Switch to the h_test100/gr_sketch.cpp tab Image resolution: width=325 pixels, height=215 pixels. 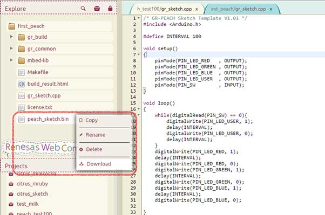(x=164, y=9)
